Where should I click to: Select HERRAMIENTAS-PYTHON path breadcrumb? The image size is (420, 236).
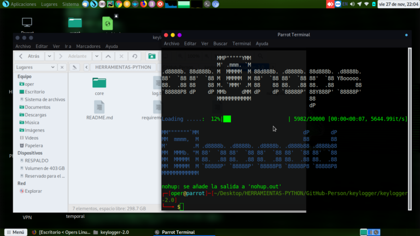122,67
